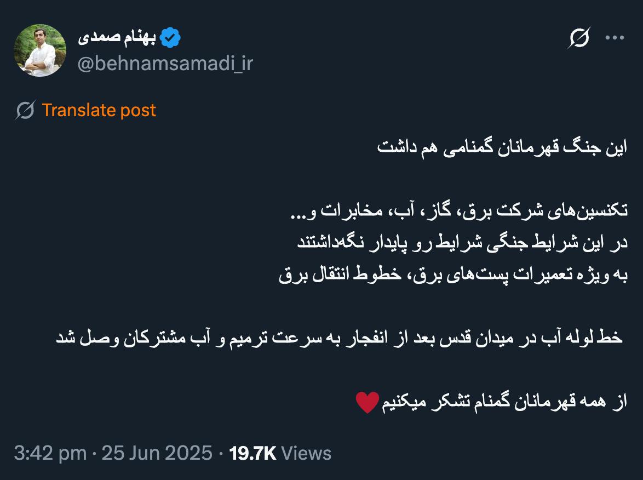Select the Translate post link
Image resolution: width=643 pixels, height=480 pixels.
coord(99,110)
